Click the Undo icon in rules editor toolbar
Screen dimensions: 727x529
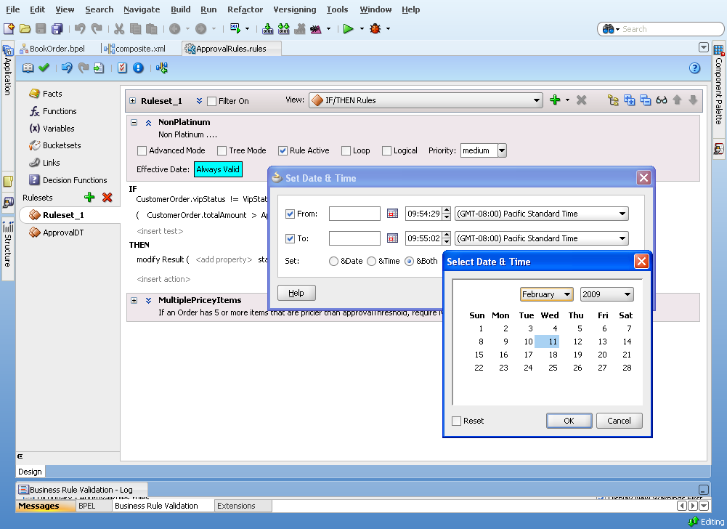tap(67, 68)
